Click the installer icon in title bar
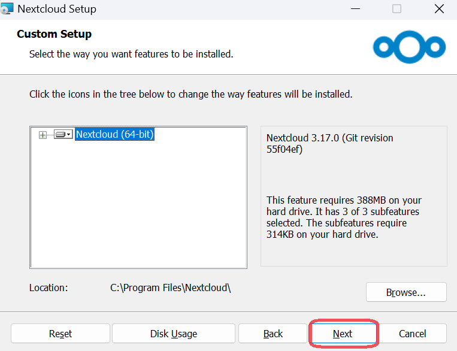The image size is (457, 351). (7, 8)
